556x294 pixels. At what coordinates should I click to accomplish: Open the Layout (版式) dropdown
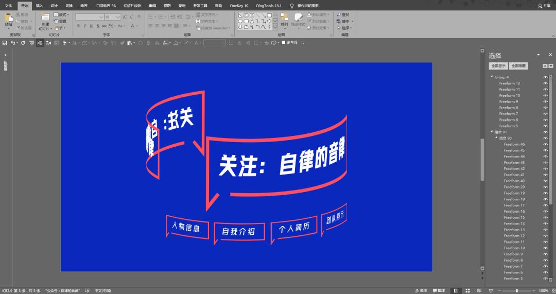click(x=61, y=14)
